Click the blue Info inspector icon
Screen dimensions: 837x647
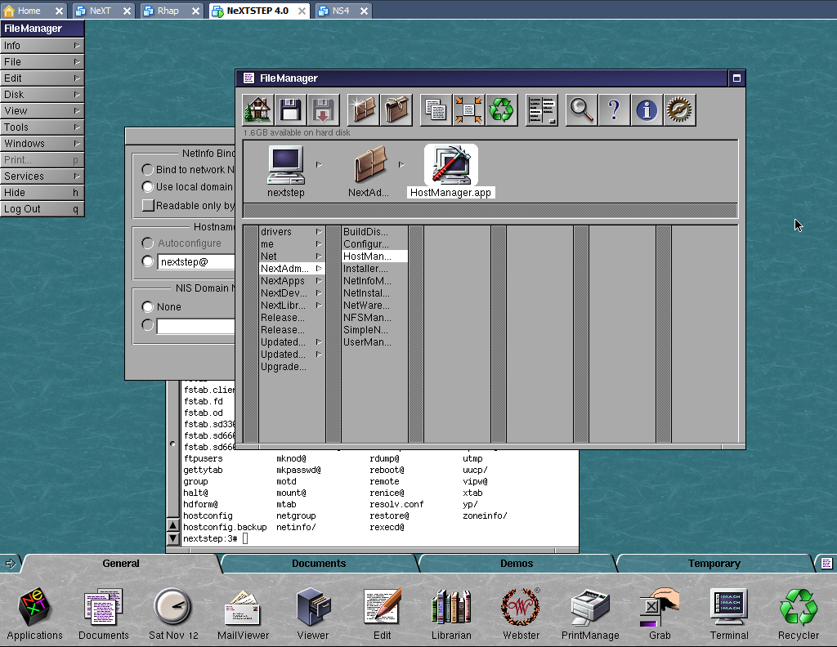(647, 109)
